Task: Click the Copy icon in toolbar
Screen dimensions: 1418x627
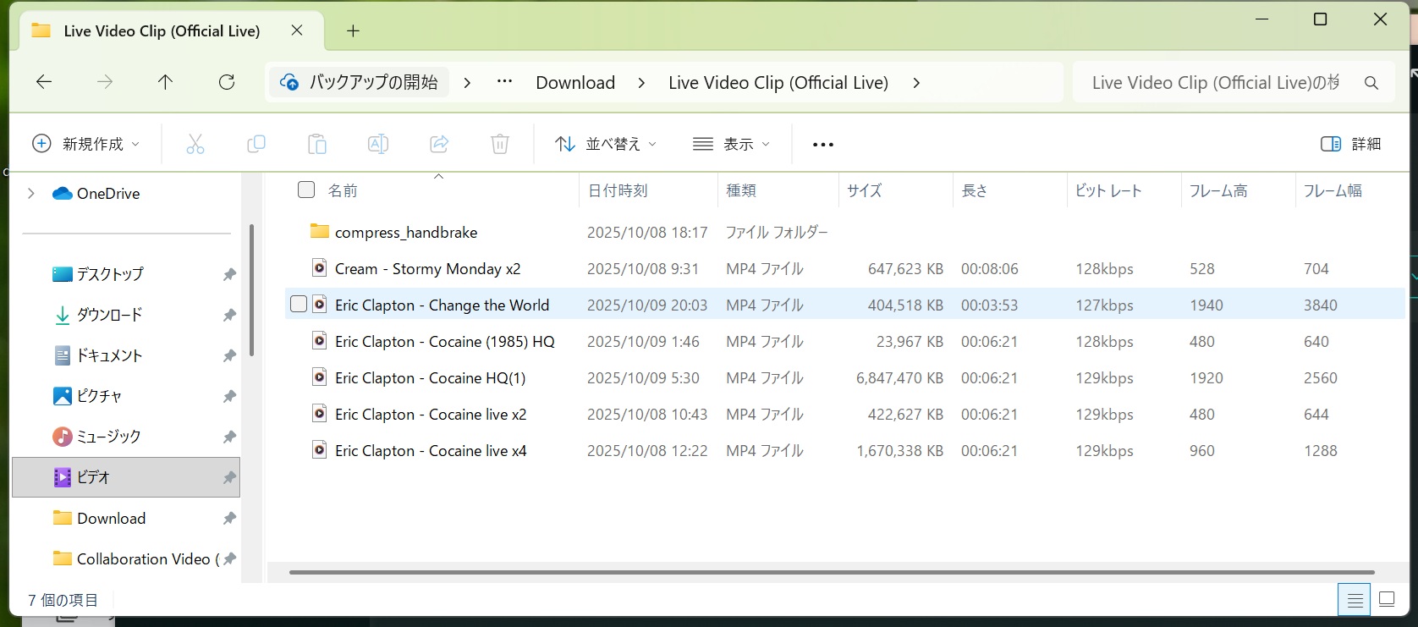Action: [256, 144]
